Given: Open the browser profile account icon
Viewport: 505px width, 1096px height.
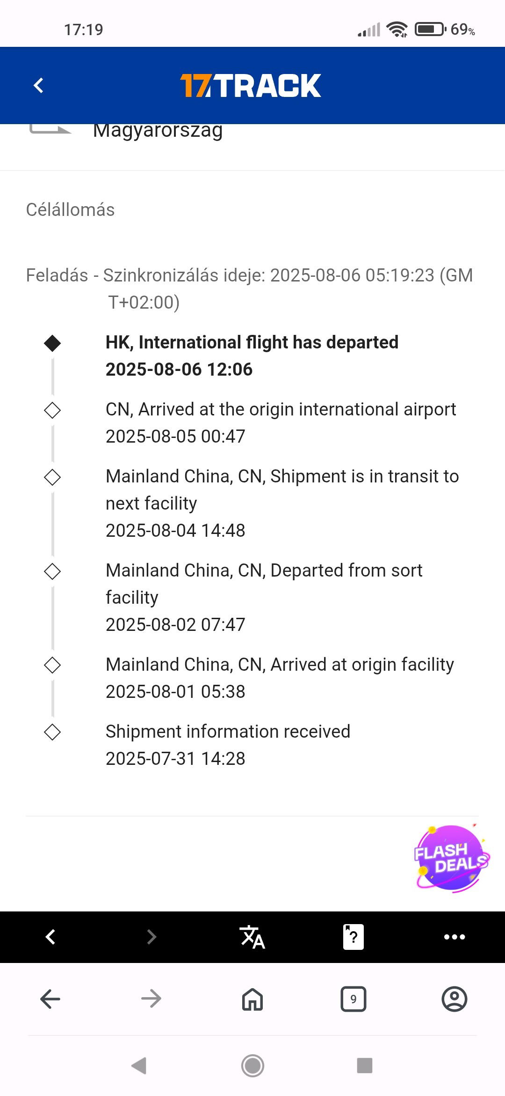Looking at the screenshot, I should (x=454, y=999).
